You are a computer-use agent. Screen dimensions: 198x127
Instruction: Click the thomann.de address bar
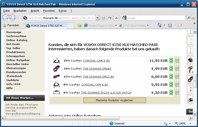[59, 18]
